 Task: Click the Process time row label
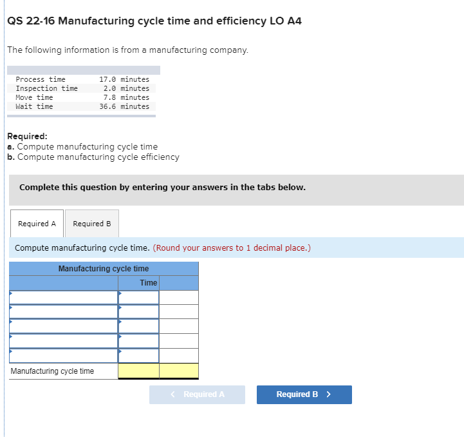click(41, 79)
